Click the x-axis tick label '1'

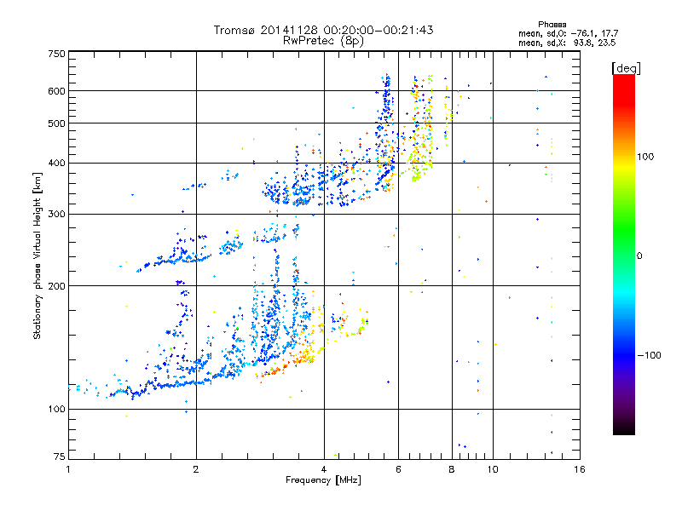68,469
